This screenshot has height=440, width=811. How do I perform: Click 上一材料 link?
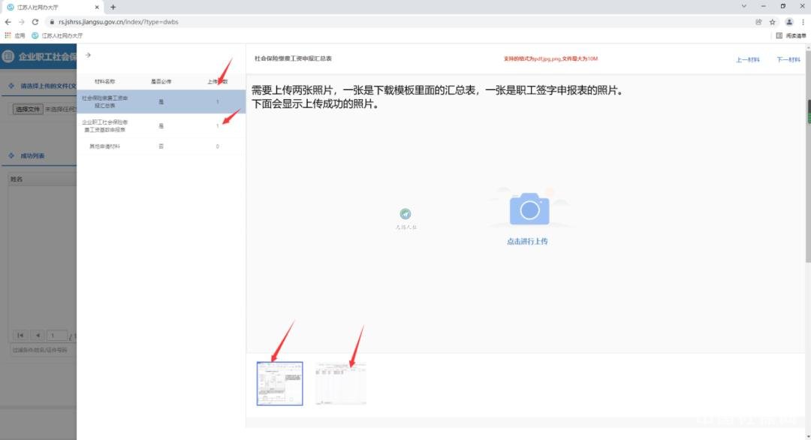click(747, 59)
